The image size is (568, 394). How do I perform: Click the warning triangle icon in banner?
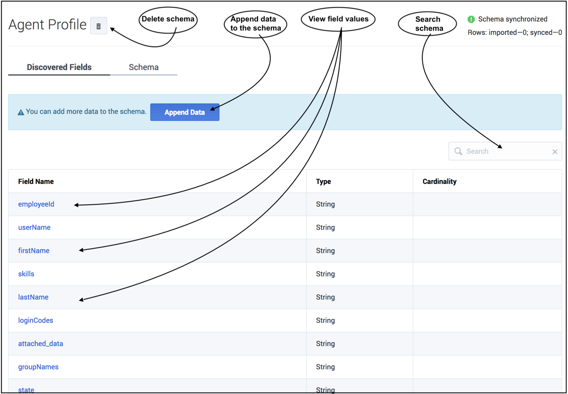coord(21,112)
